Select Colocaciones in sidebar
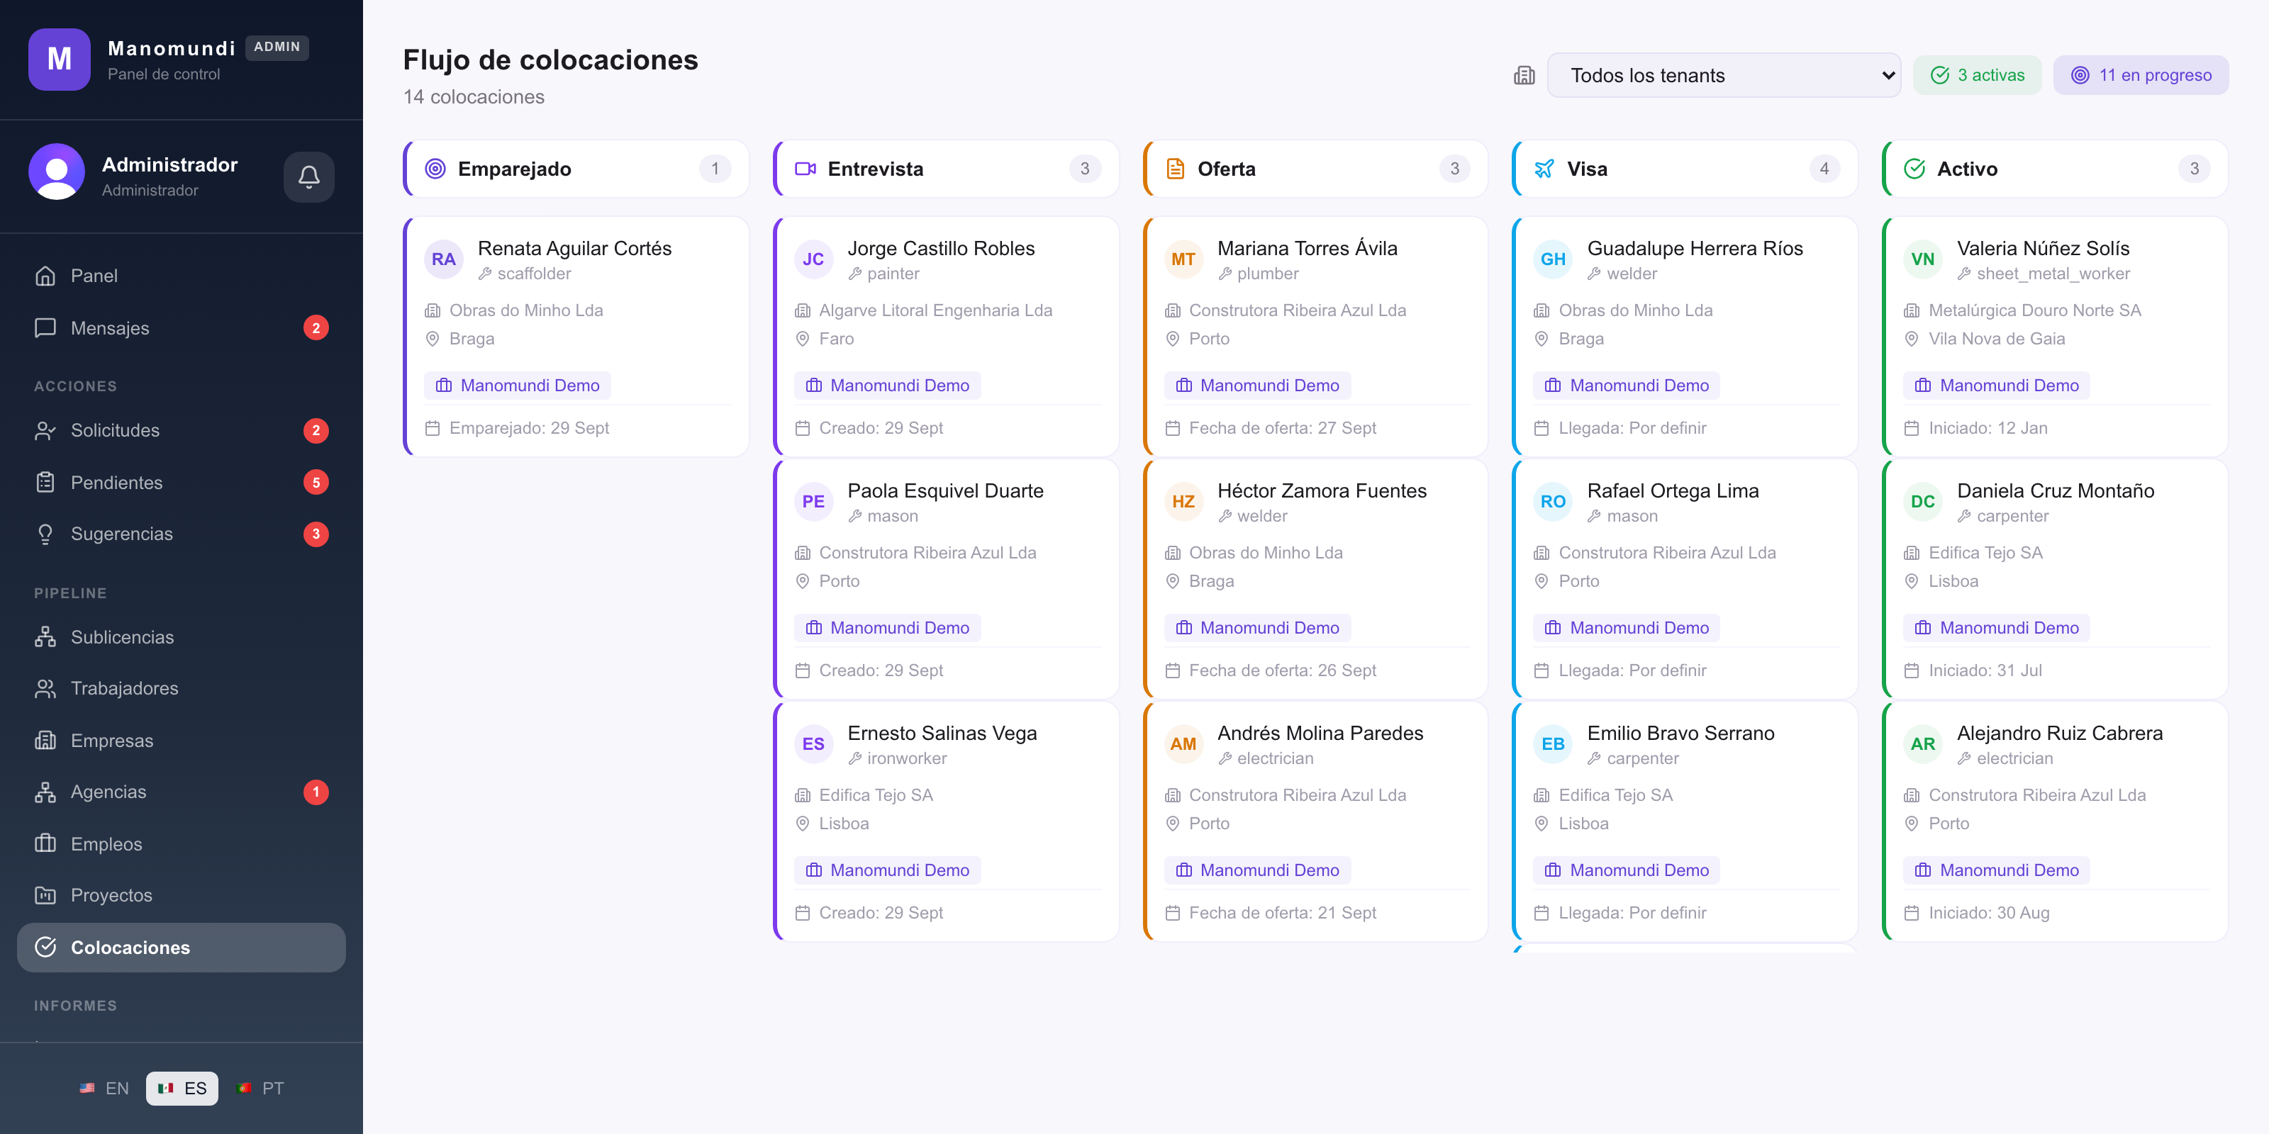The width and height of the screenshot is (2269, 1134). 182,948
